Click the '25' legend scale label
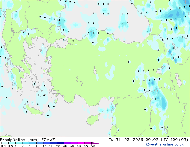Image resolution: width=190 pixels, height=147 pixels. 58,146
